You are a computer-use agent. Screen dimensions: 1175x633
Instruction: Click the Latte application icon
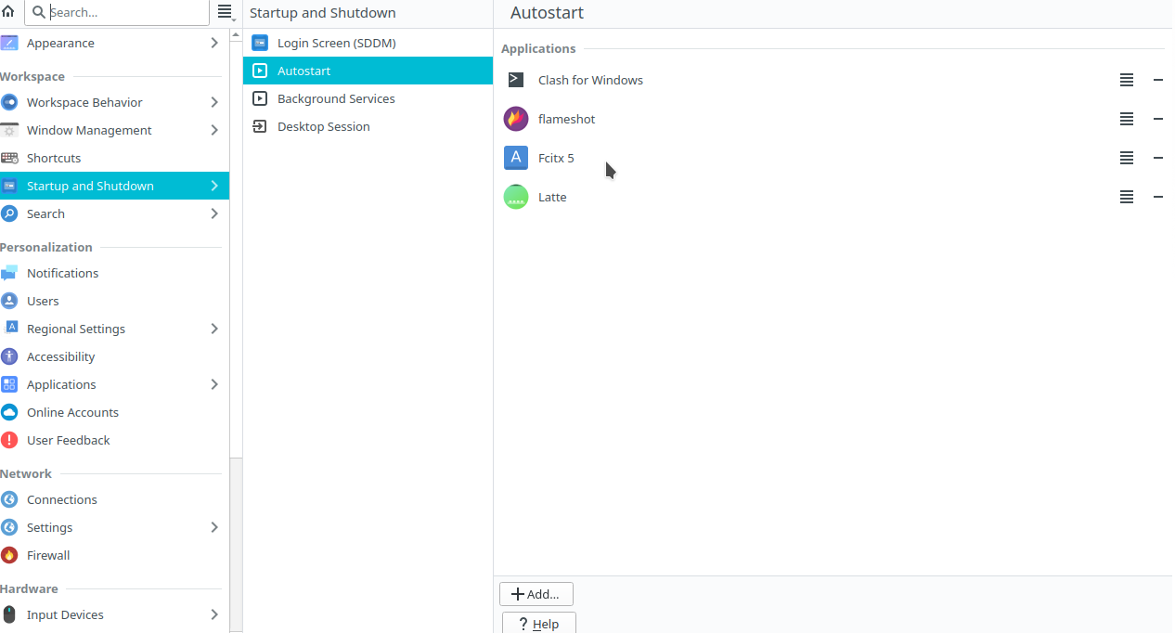[516, 197]
